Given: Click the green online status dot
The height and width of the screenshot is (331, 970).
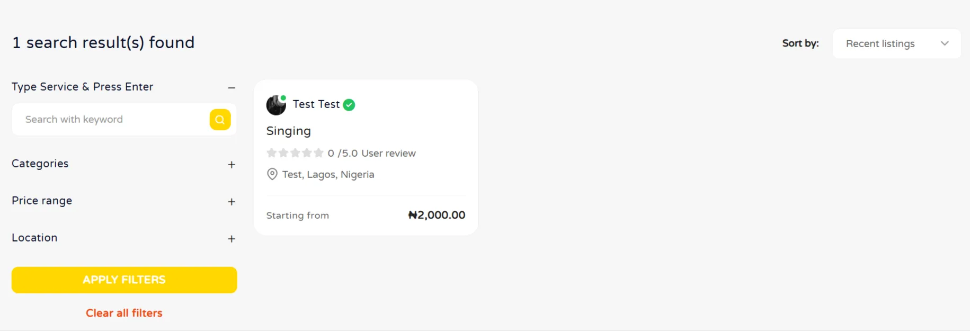Looking at the screenshot, I should click(283, 98).
